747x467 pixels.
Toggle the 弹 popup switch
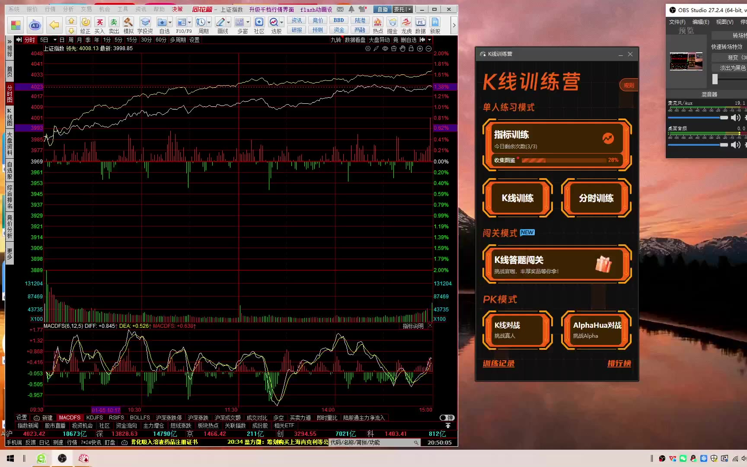pos(447,418)
